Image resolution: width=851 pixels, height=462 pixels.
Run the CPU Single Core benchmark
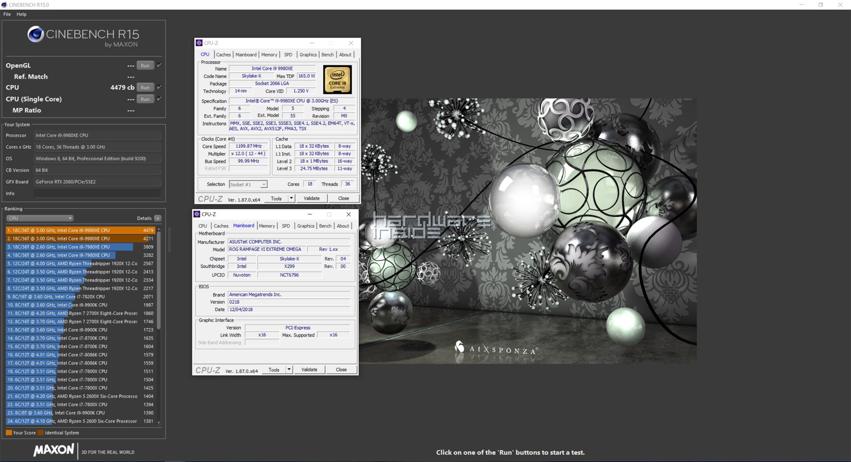pyautogui.click(x=145, y=99)
